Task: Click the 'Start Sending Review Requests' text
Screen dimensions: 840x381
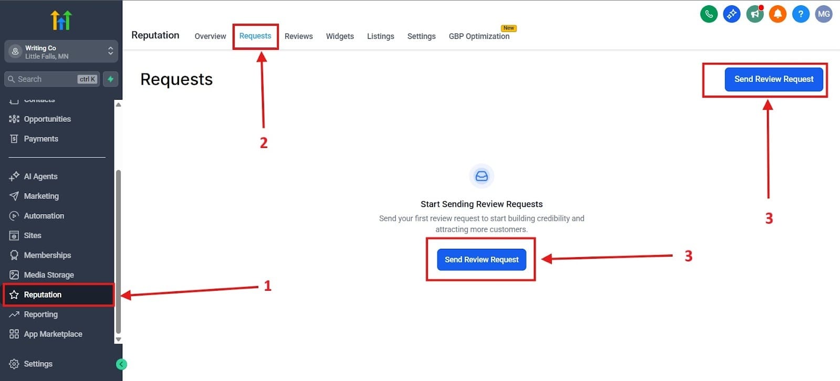Action: point(481,204)
